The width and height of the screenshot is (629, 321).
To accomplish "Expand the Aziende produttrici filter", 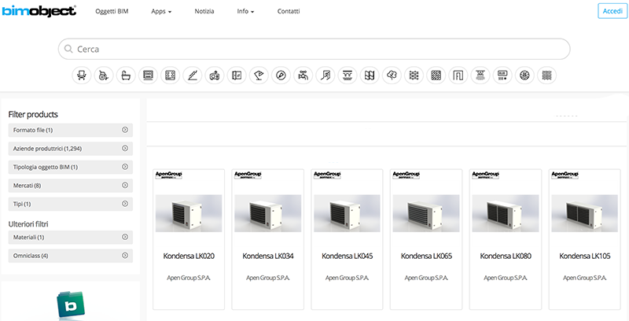I will (x=70, y=149).
